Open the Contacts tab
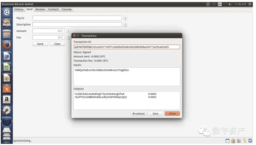Viewport: 256px width, 145px height. pos(53,9)
